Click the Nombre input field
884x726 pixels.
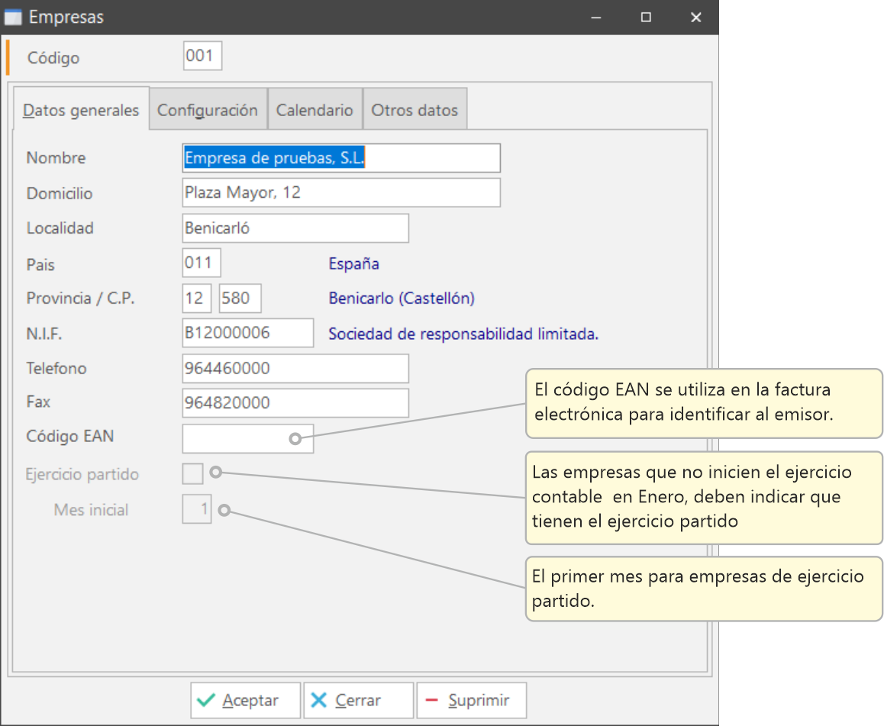[341, 158]
